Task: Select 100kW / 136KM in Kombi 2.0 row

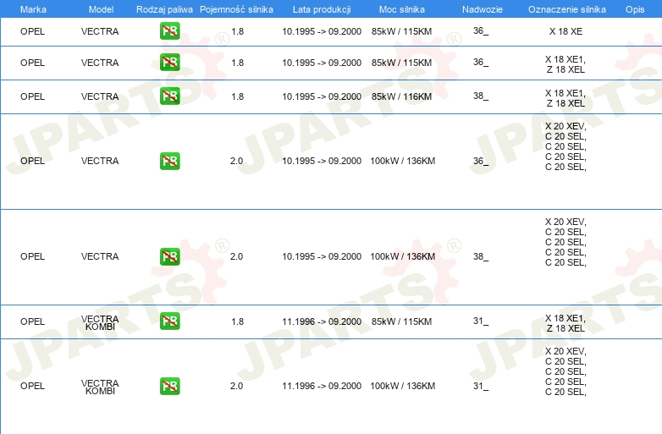Action: [x=402, y=386]
